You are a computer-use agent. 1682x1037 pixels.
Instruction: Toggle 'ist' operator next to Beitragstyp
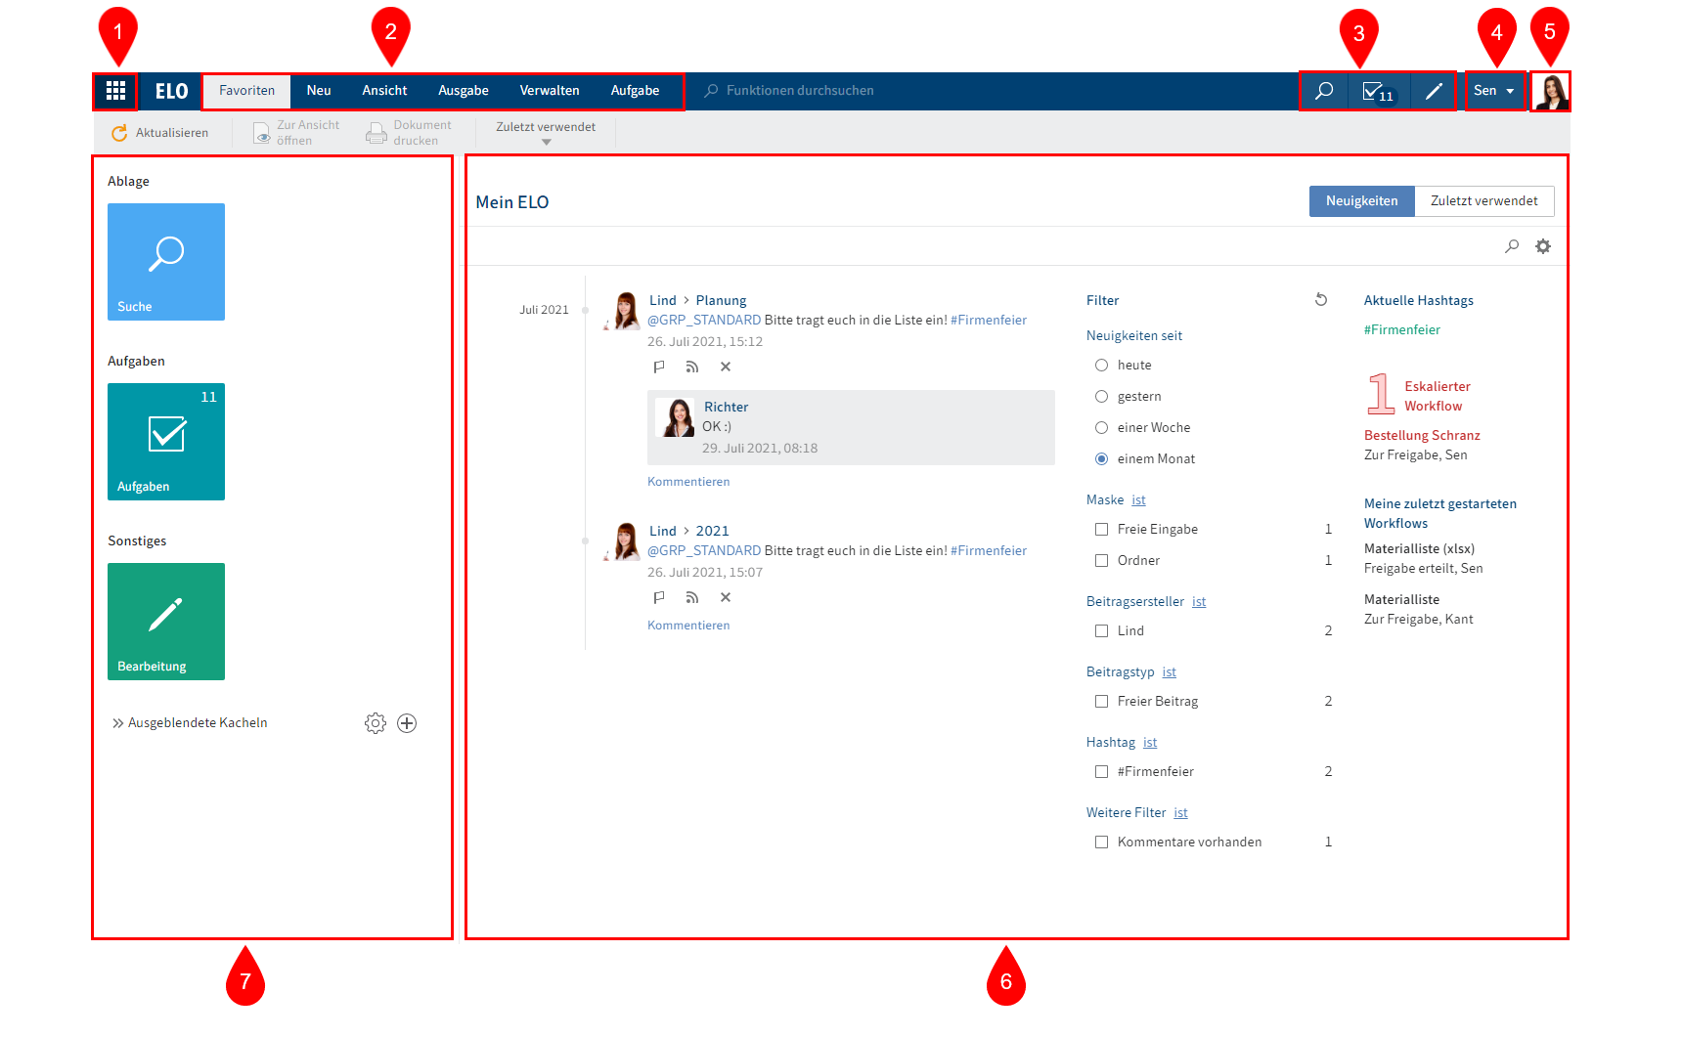pos(1170,671)
